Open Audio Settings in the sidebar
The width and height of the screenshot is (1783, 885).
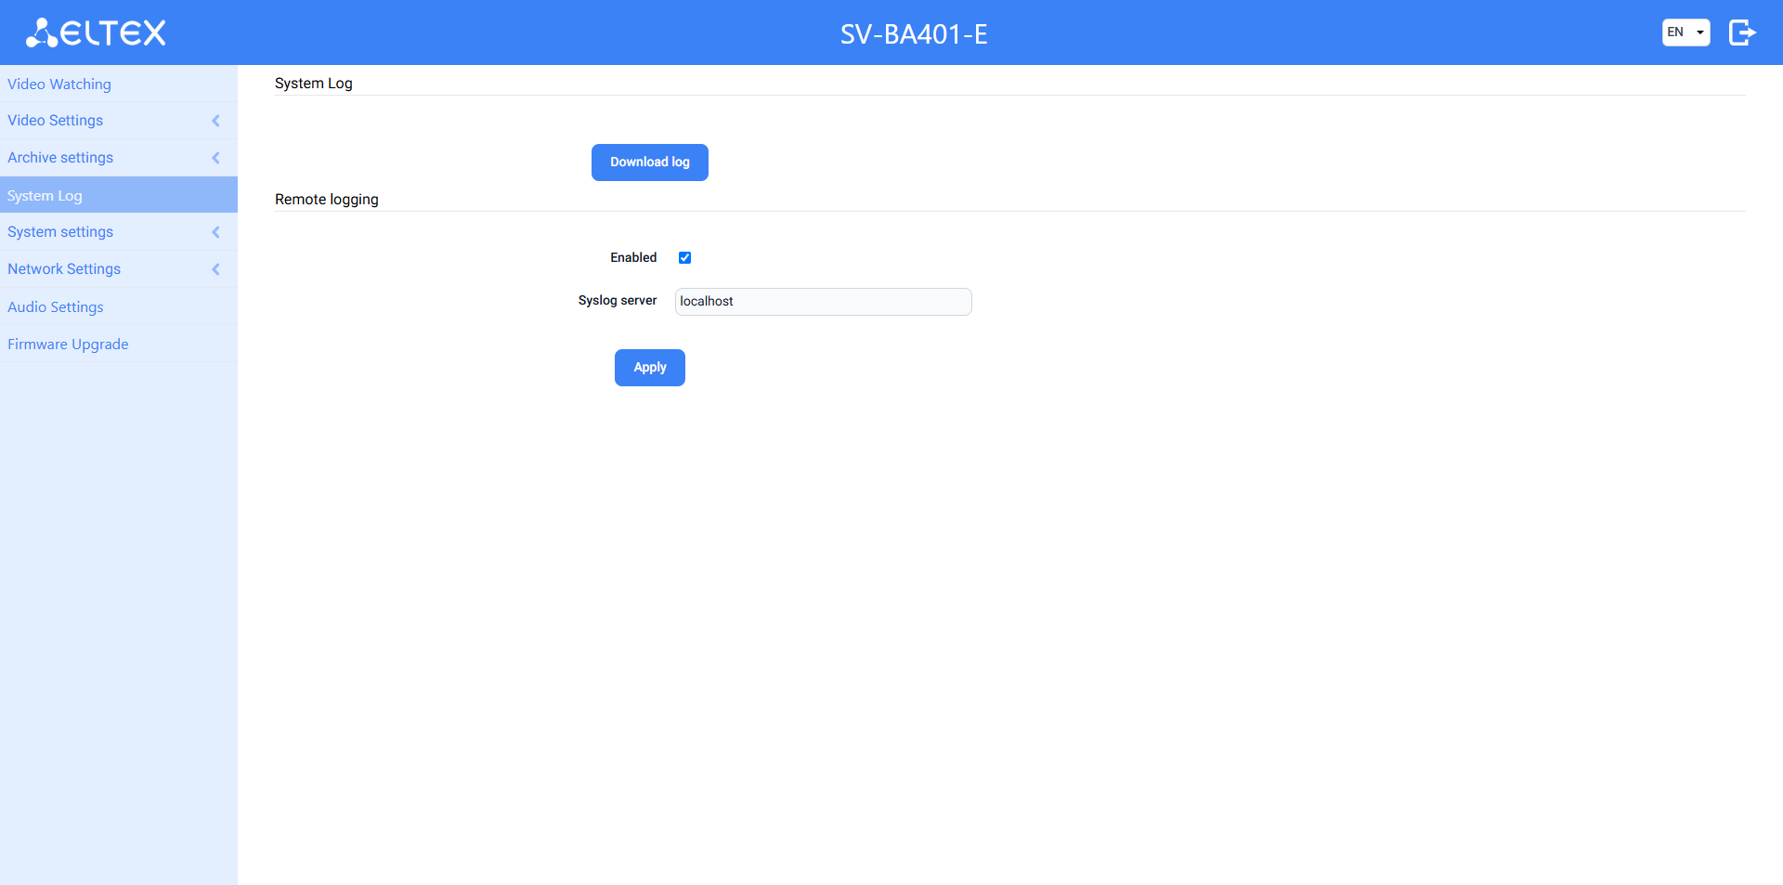(56, 307)
